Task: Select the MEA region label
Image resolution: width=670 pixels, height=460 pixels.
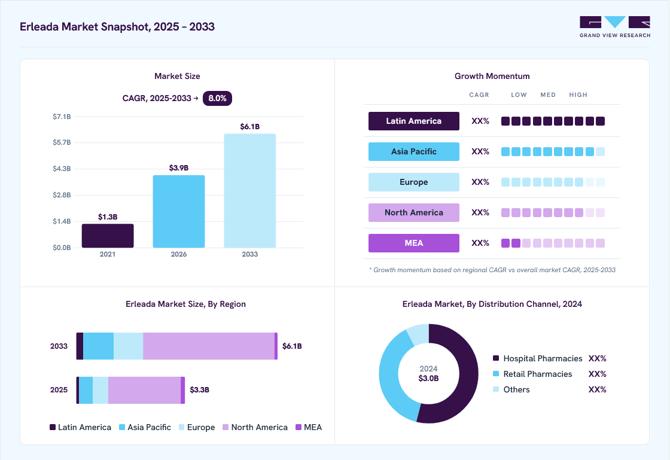Action: (x=413, y=243)
